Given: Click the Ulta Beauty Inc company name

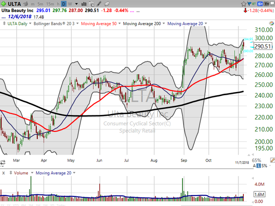Looking at the screenshot, I should point(17,11).
